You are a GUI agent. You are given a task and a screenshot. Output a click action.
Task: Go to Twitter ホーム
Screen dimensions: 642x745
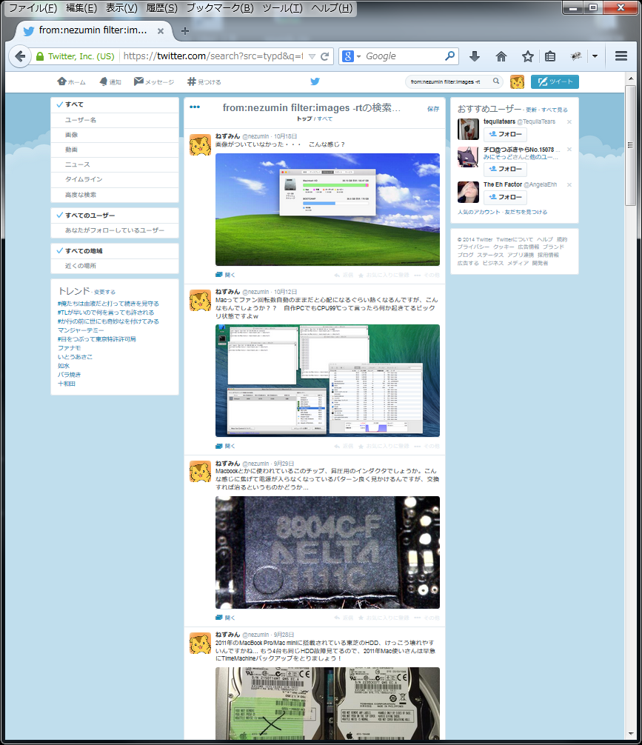(71, 81)
